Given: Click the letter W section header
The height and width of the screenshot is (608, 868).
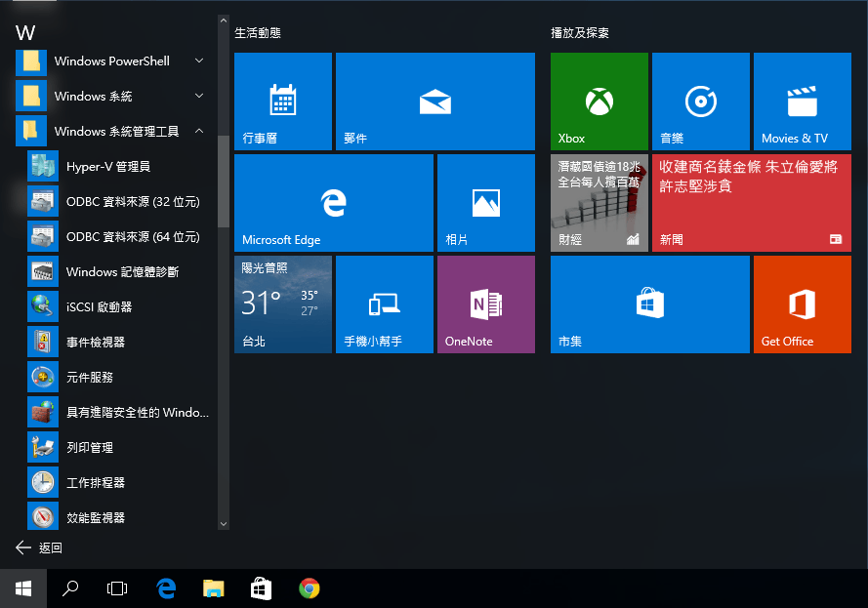Looking at the screenshot, I should (25, 32).
